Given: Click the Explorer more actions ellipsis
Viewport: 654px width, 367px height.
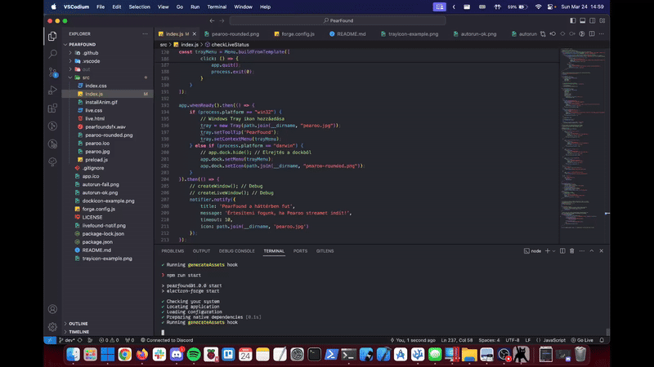Looking at the screenshot, I should 145,33.
